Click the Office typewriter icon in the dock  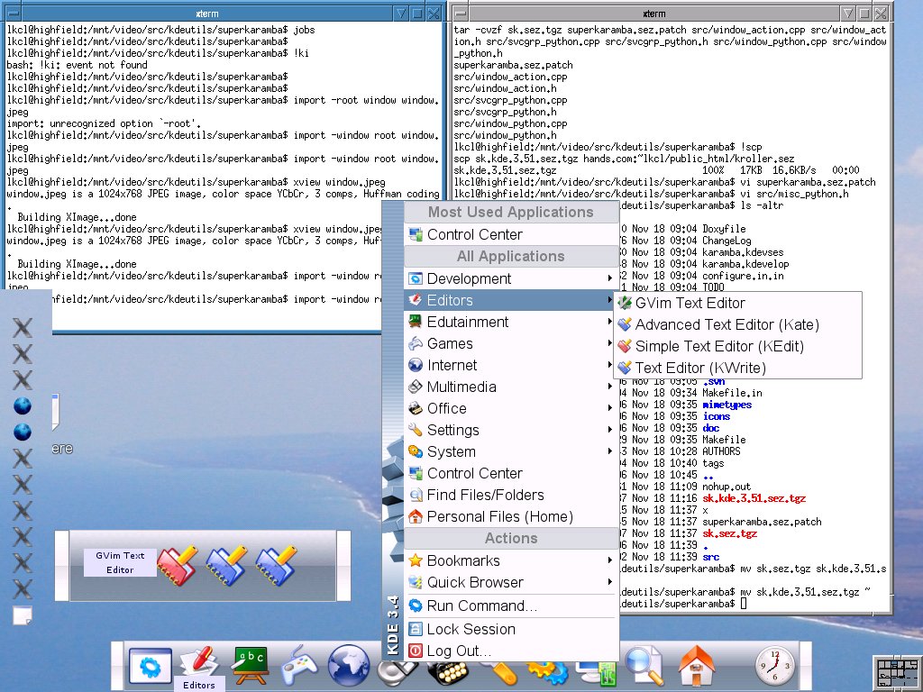click(449, 672)
